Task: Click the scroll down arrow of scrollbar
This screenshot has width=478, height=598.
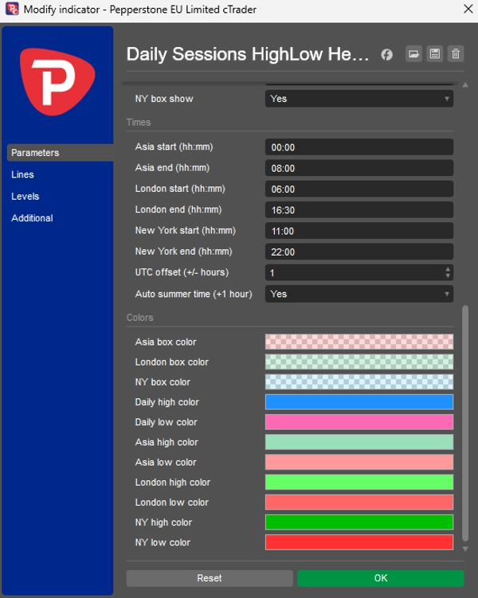Action: point(466,548)
